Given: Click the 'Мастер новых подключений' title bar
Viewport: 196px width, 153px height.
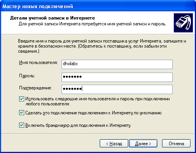Looking at the screenshot, I should [98, 6].
